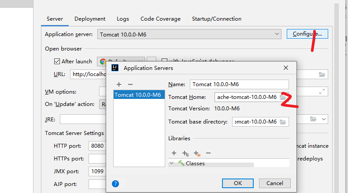Click the Name field in Application Servers

239,84
